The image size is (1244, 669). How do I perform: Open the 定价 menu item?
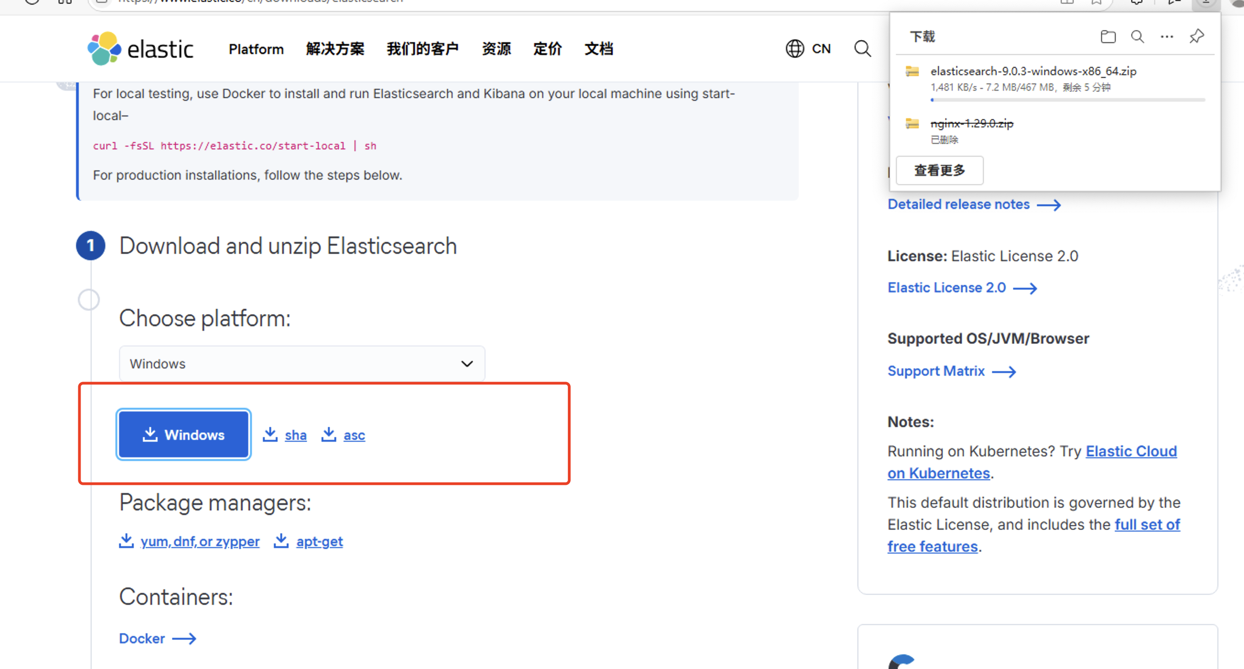[547, 49]
